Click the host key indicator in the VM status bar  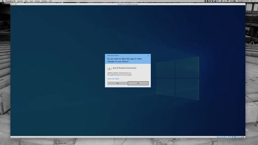(242, 137)
